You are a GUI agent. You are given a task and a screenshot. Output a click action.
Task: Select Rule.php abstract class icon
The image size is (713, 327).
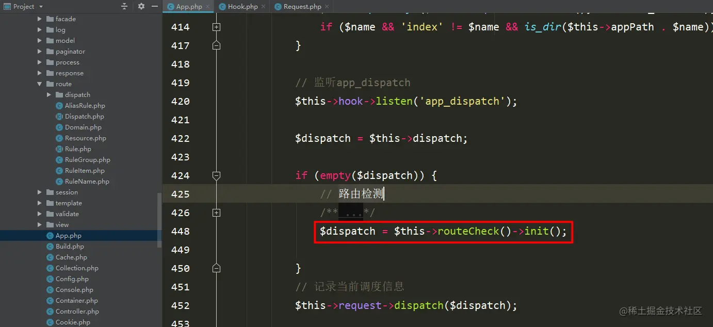pyautogui.click(x=59, y=149)
